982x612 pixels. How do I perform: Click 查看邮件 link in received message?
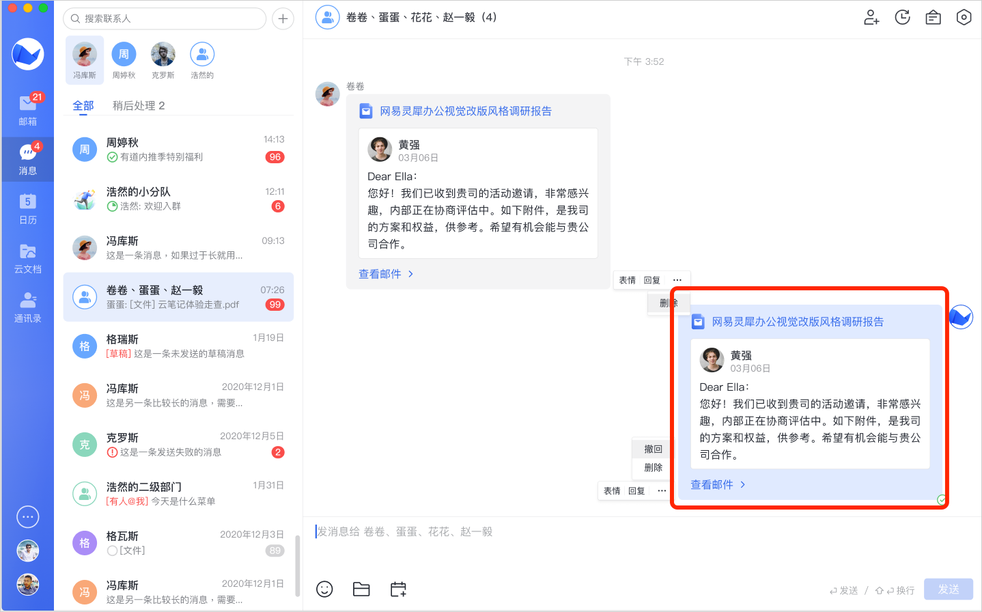coord(386,274)
